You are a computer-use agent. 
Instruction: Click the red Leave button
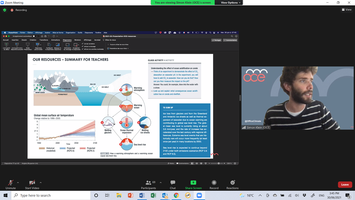[x=345, y=184]
